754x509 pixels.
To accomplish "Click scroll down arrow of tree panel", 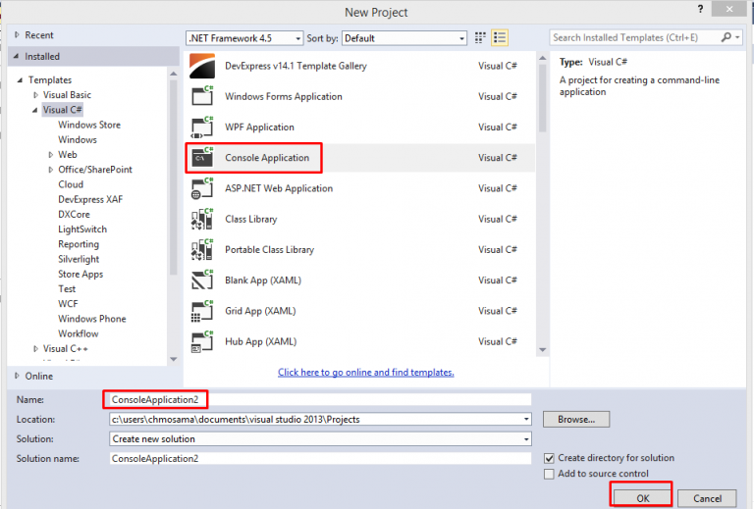I will (x=174, y=359).
